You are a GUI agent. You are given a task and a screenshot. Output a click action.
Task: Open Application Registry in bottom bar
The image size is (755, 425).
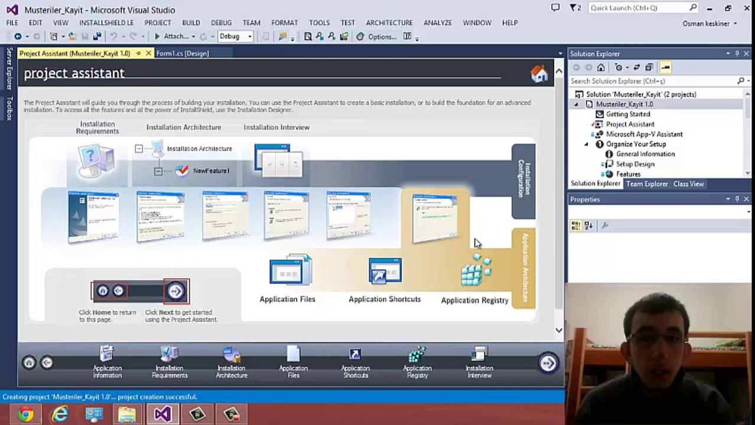point(417,362)
